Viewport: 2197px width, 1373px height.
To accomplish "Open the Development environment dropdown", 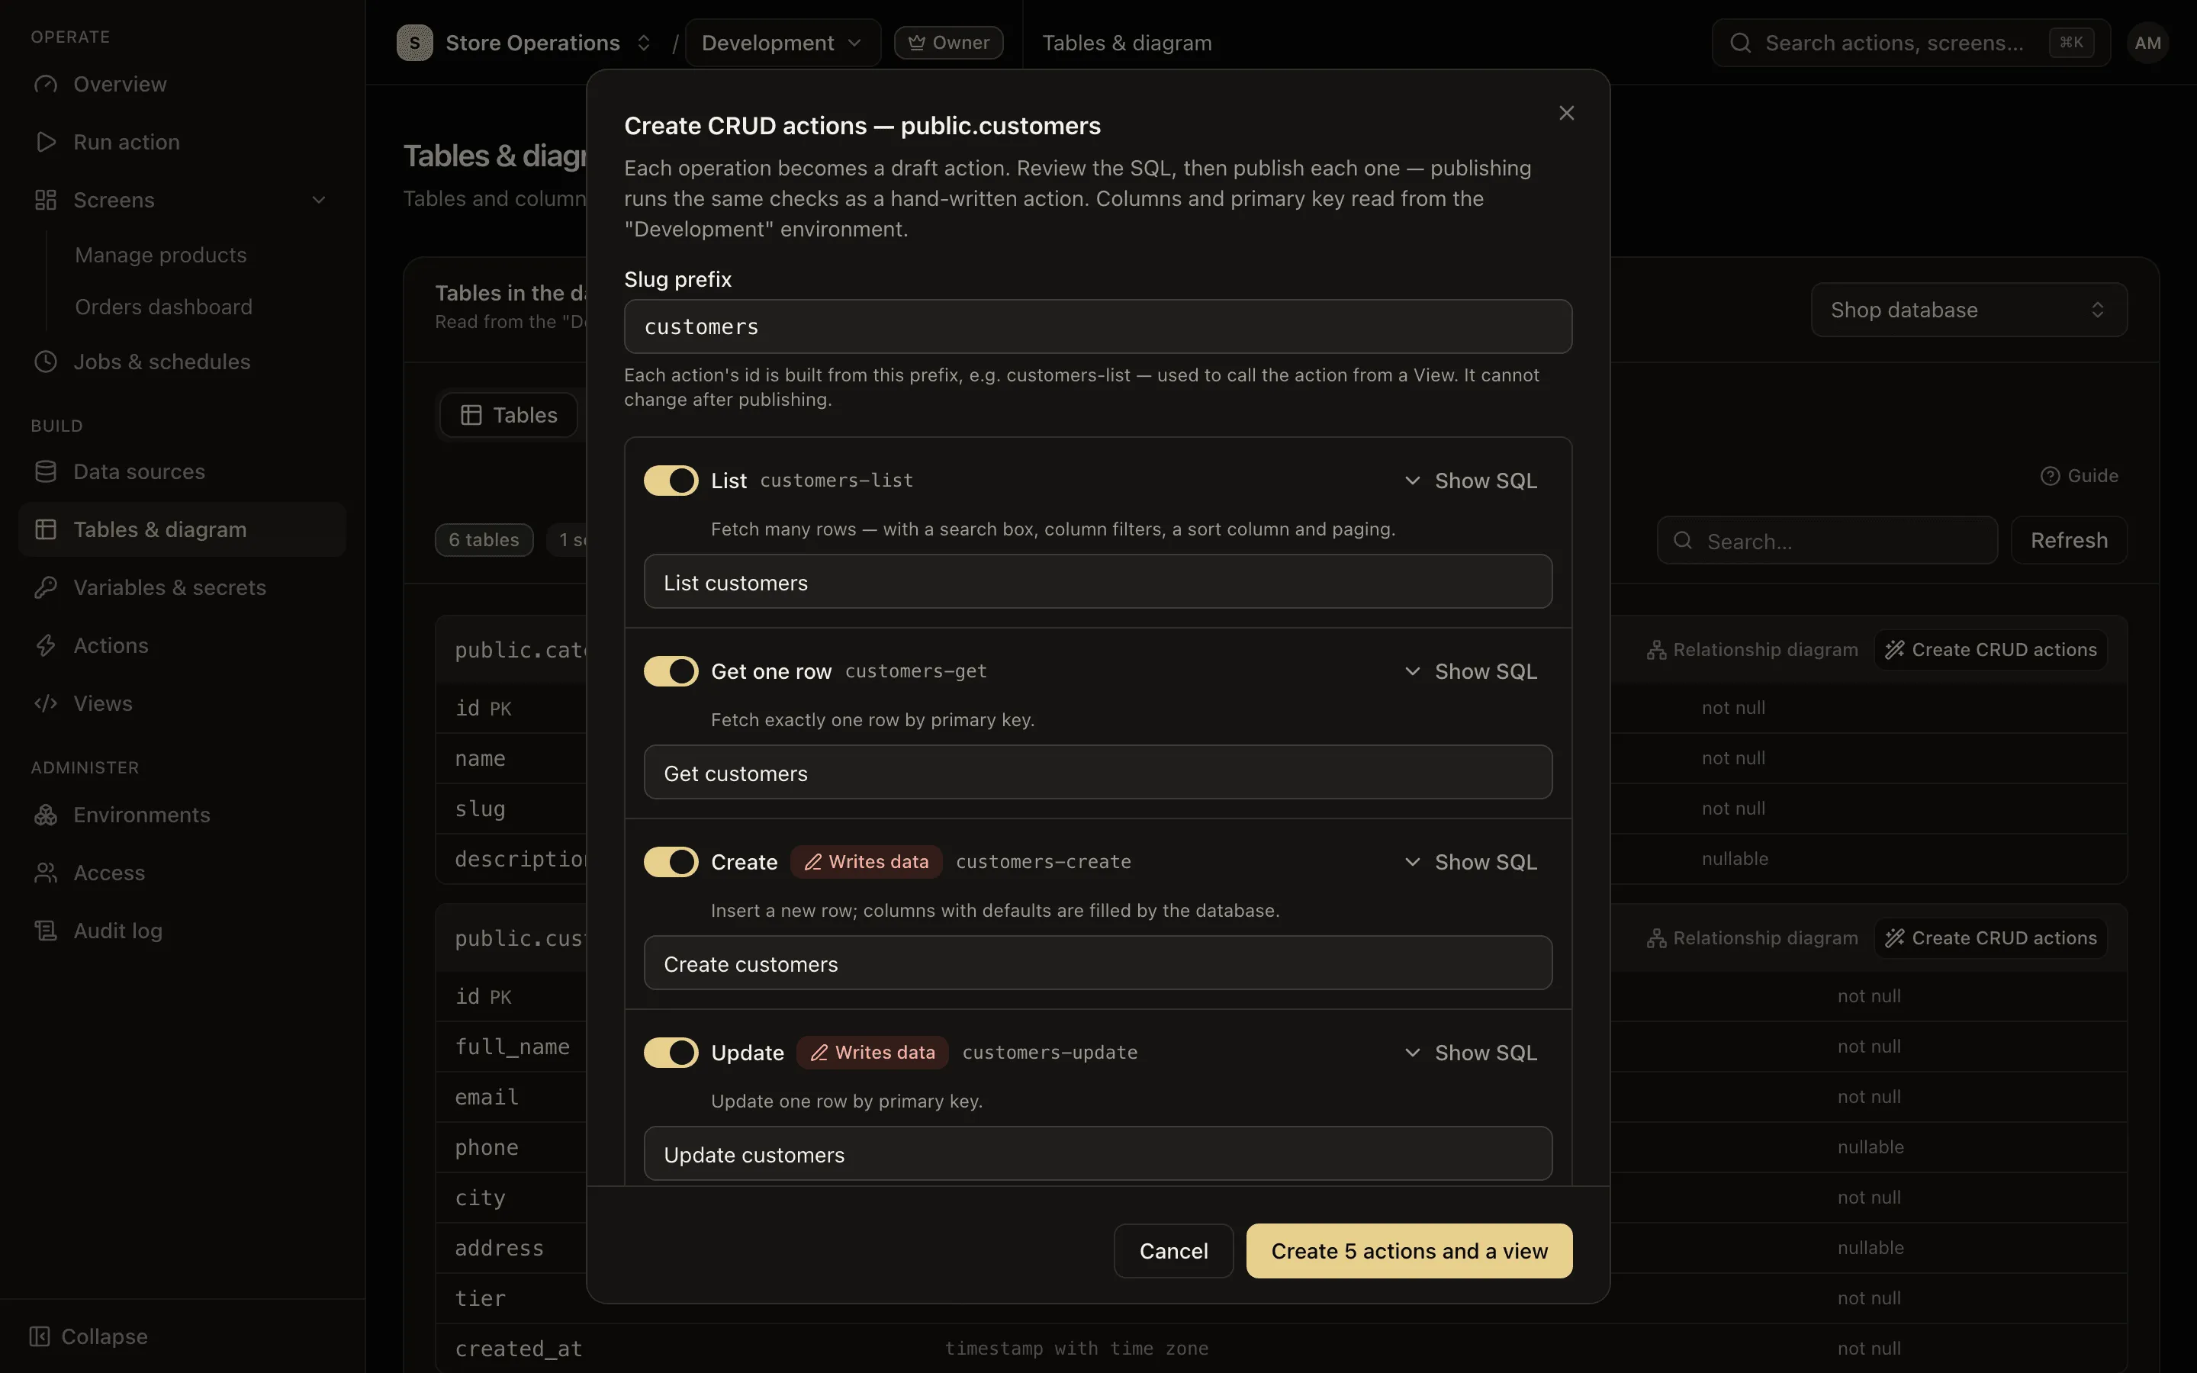I will click(783, 43).
